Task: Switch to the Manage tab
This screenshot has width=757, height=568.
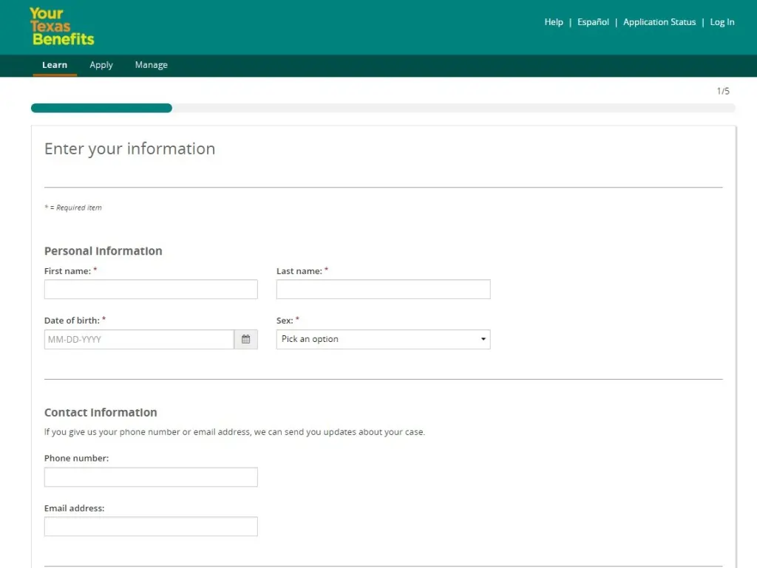Action: pyautogui.click(x=151, y=65)
